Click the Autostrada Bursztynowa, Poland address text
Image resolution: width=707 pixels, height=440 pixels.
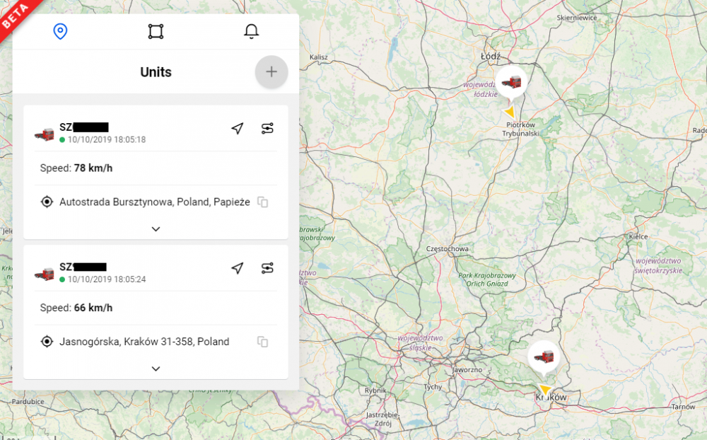[155, 202]
